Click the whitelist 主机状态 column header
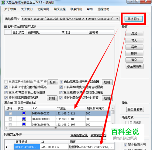This screenshot has height=150, width=152. pyautogui.click(x=19, y=32)
